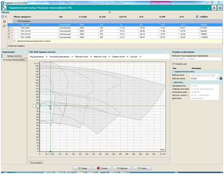
Task: Click the 'η %' column header
Action: point(182,17)
